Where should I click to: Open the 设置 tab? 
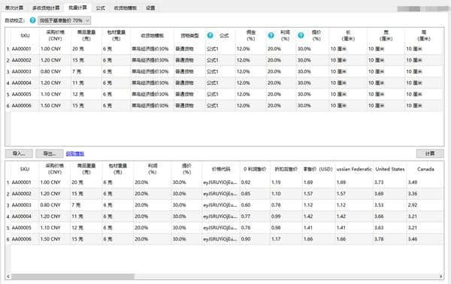150,8
